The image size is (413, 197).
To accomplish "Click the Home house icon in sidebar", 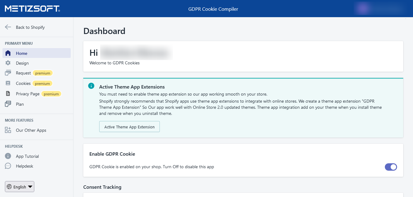I will (8, 53).
